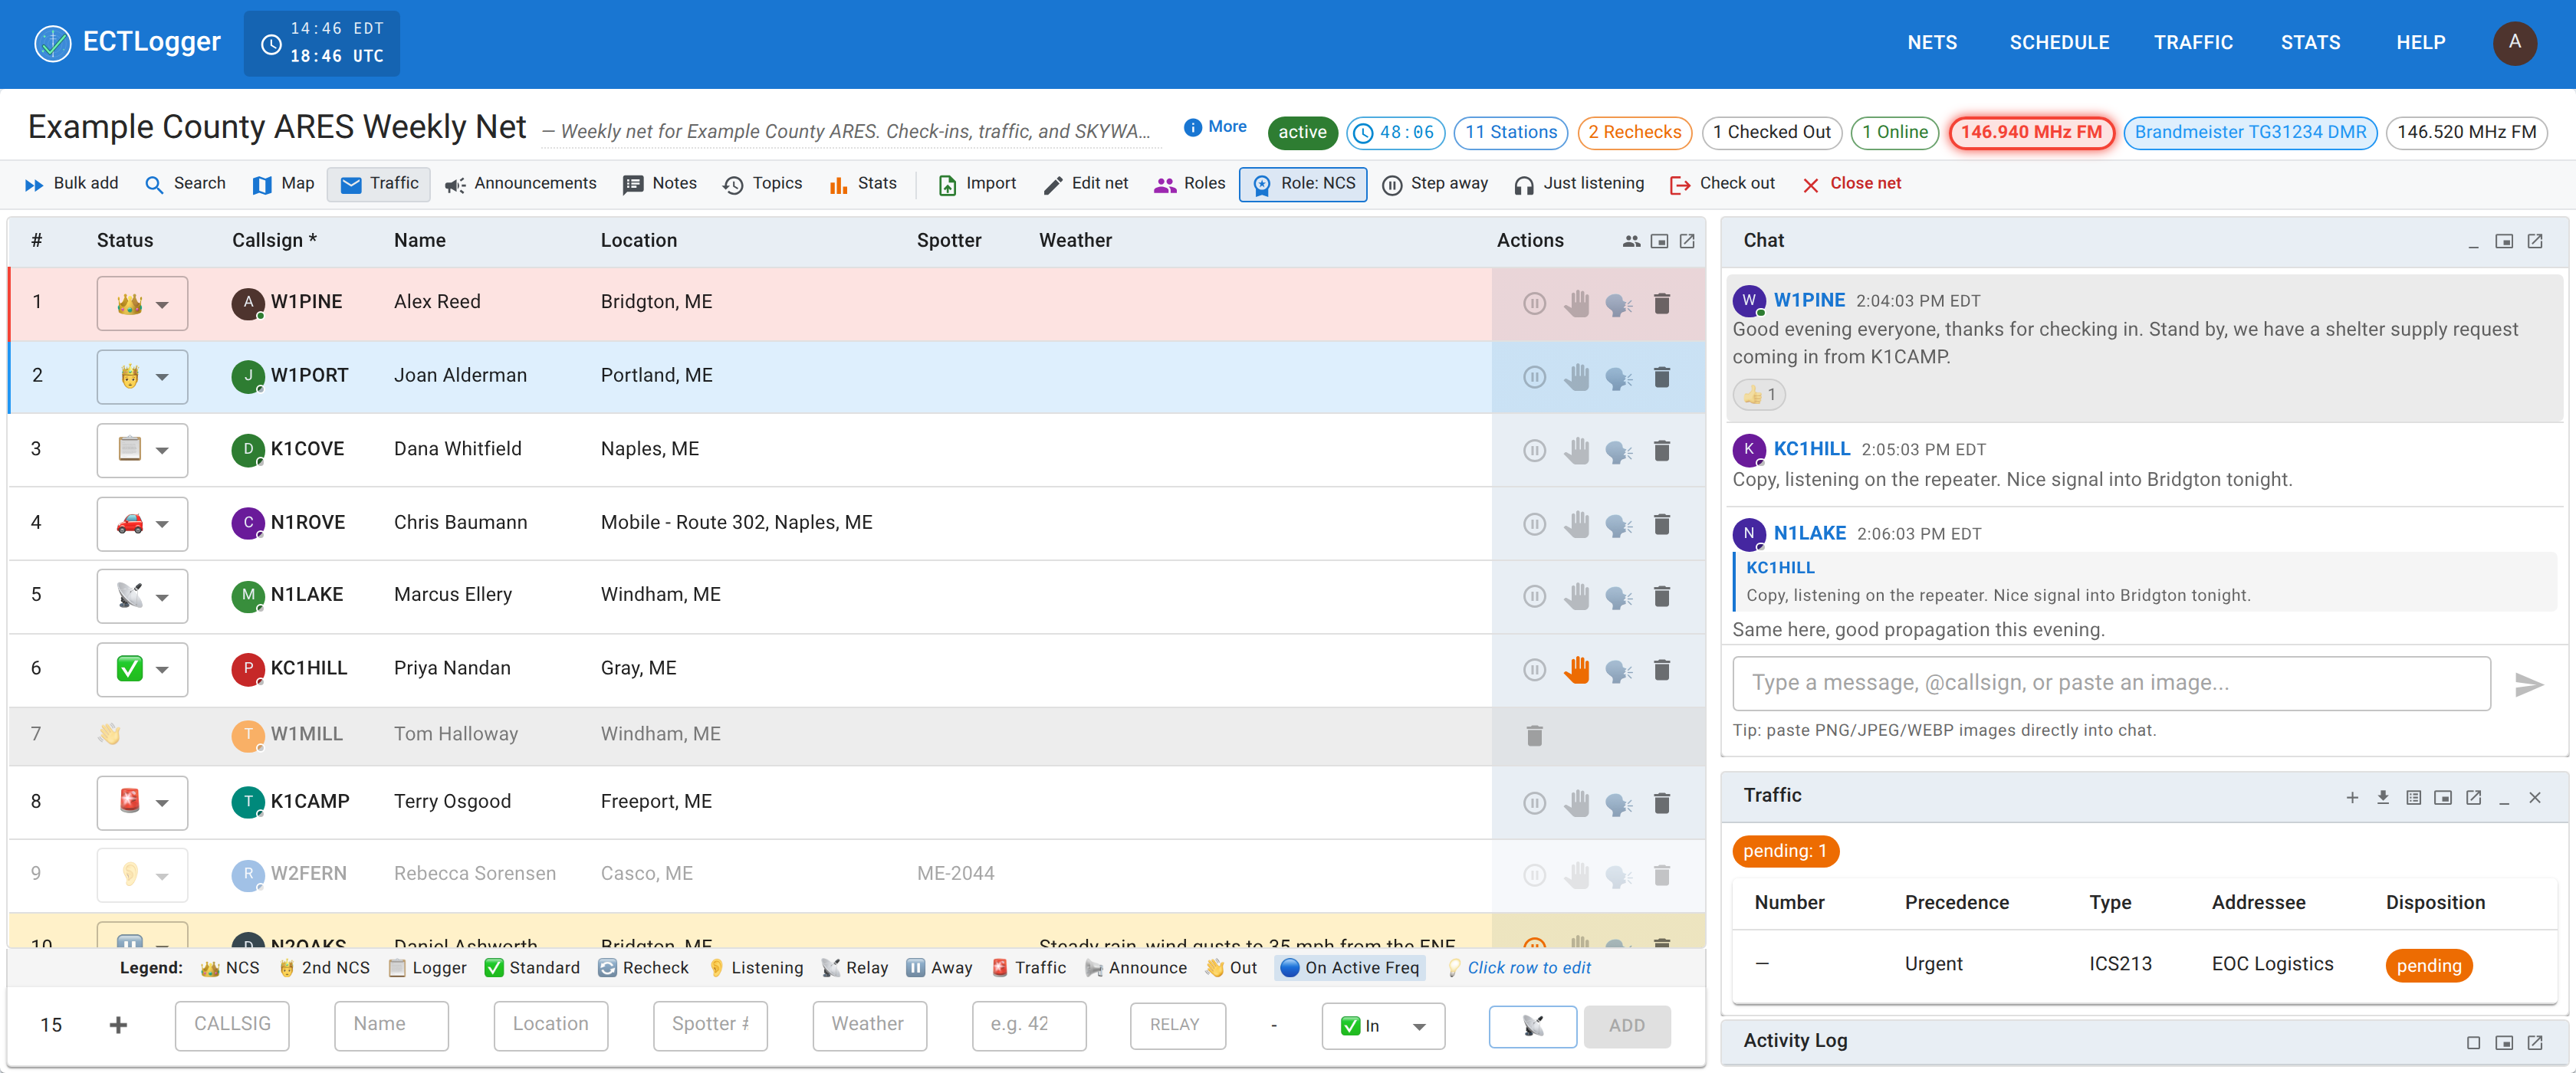Open Edit net
Screen dimensions: 2576x1073
1086,184
